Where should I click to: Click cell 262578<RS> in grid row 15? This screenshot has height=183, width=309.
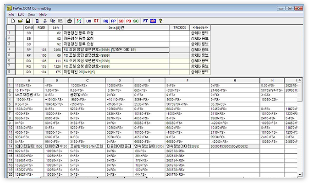point(187,151)
